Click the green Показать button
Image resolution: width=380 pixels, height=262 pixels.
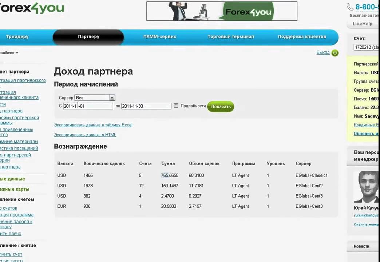click(221, 106)
